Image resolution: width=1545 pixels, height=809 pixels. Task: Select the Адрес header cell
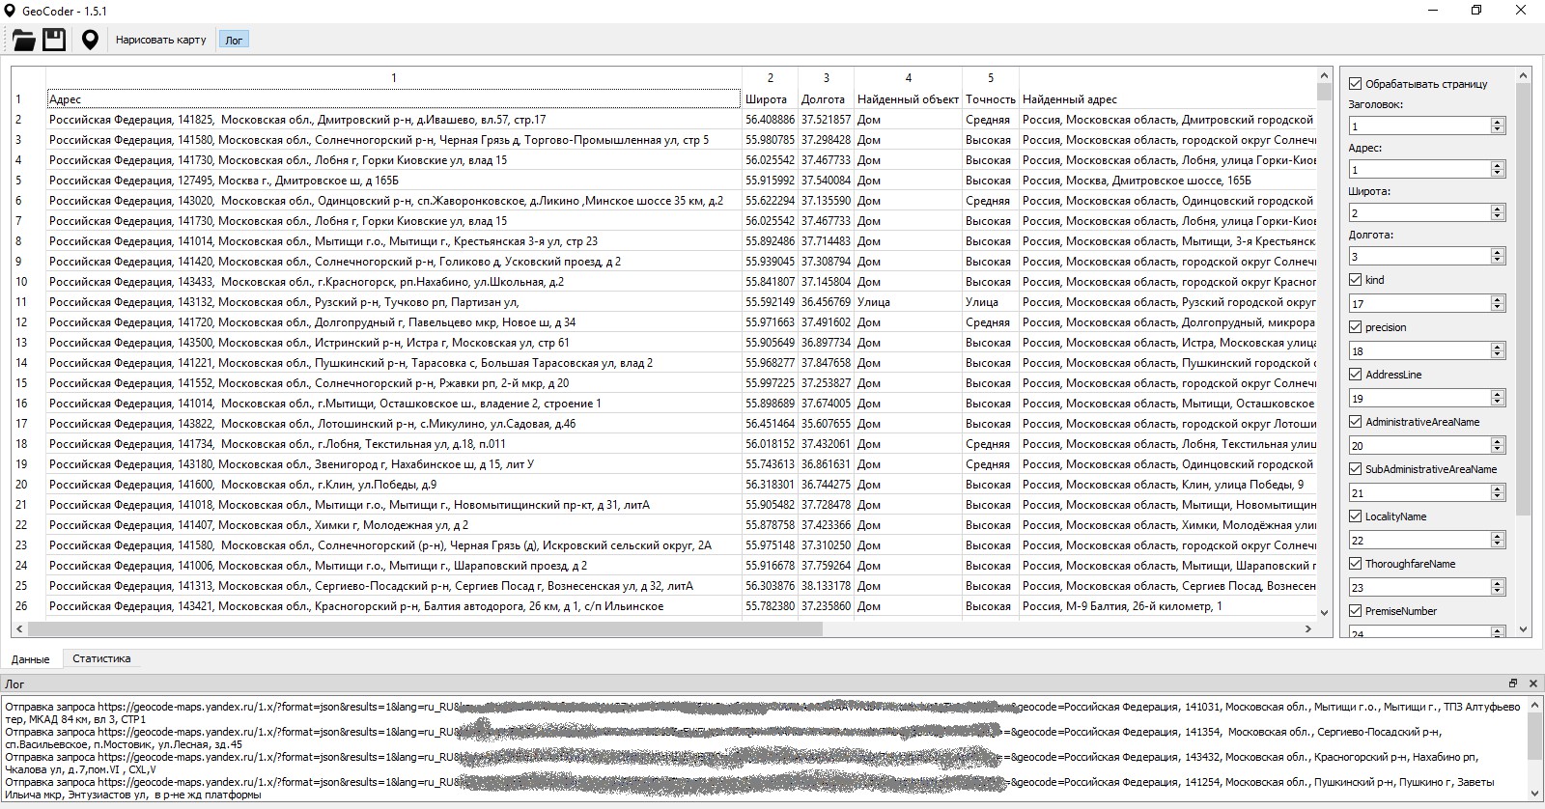[393, 99]
